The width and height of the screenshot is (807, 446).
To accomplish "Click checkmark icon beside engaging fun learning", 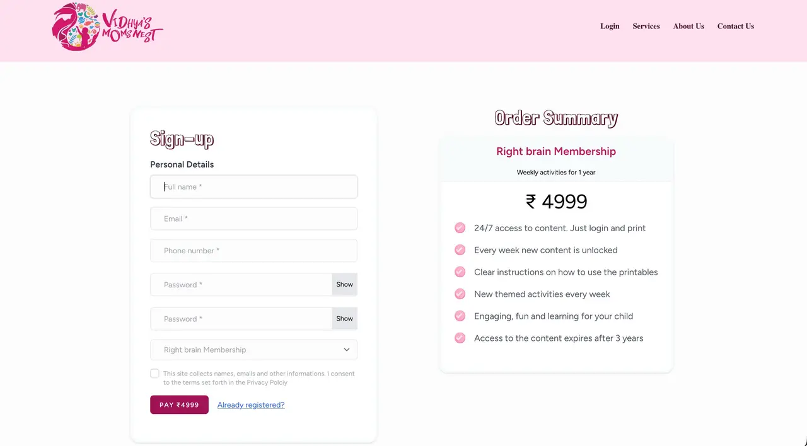I will pos(460,316).
